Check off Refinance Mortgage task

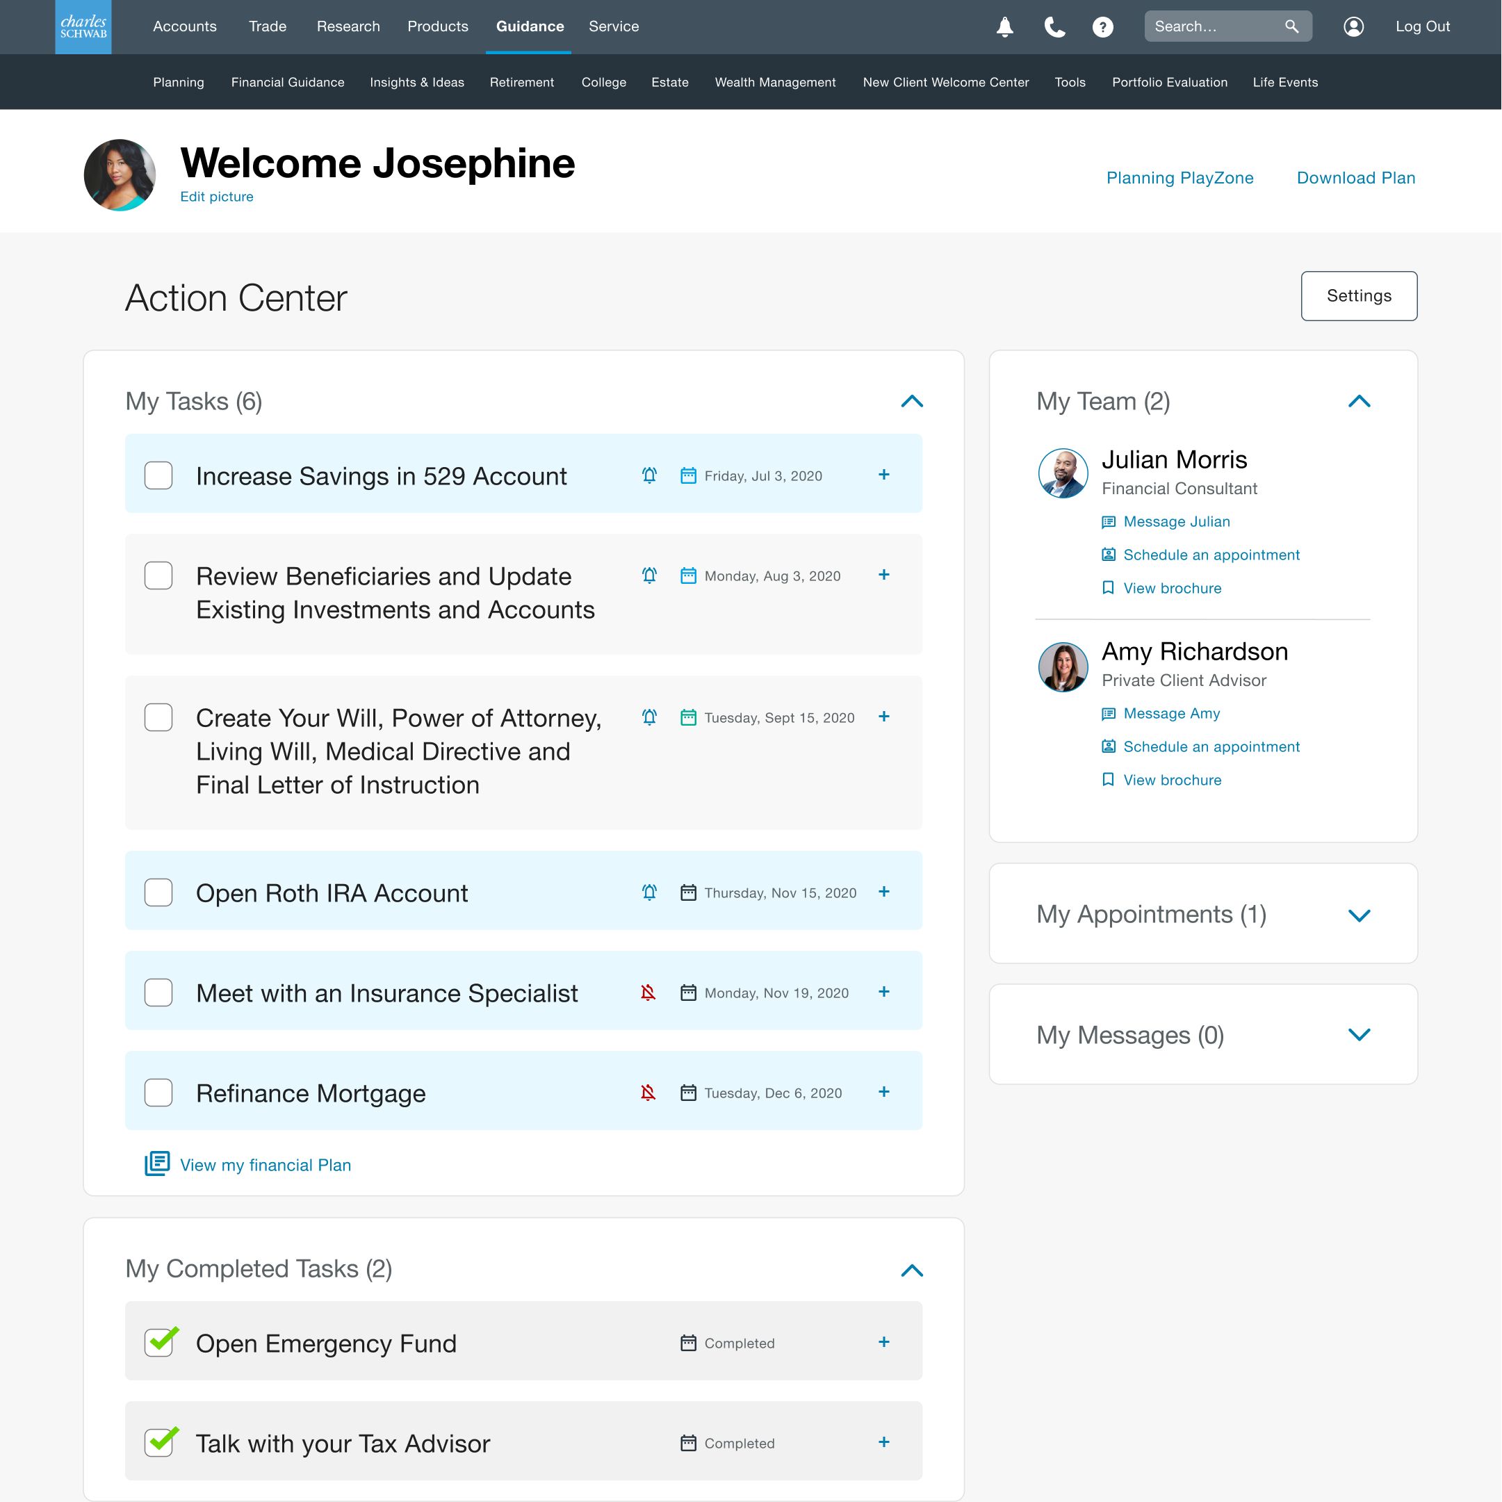pos(158,1093)
